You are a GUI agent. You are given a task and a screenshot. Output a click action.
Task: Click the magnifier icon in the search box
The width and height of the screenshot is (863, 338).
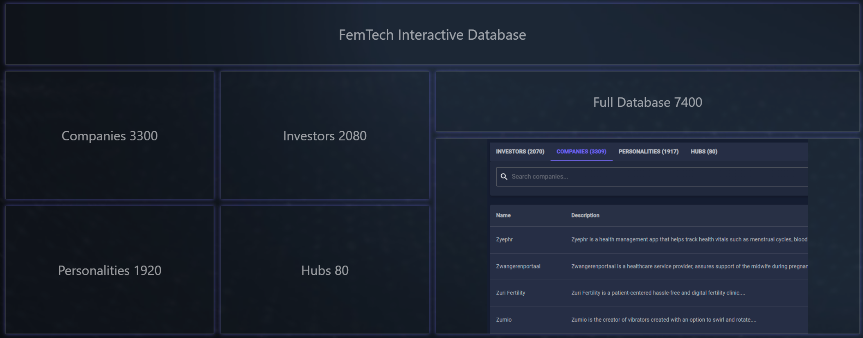pos(504,176)
